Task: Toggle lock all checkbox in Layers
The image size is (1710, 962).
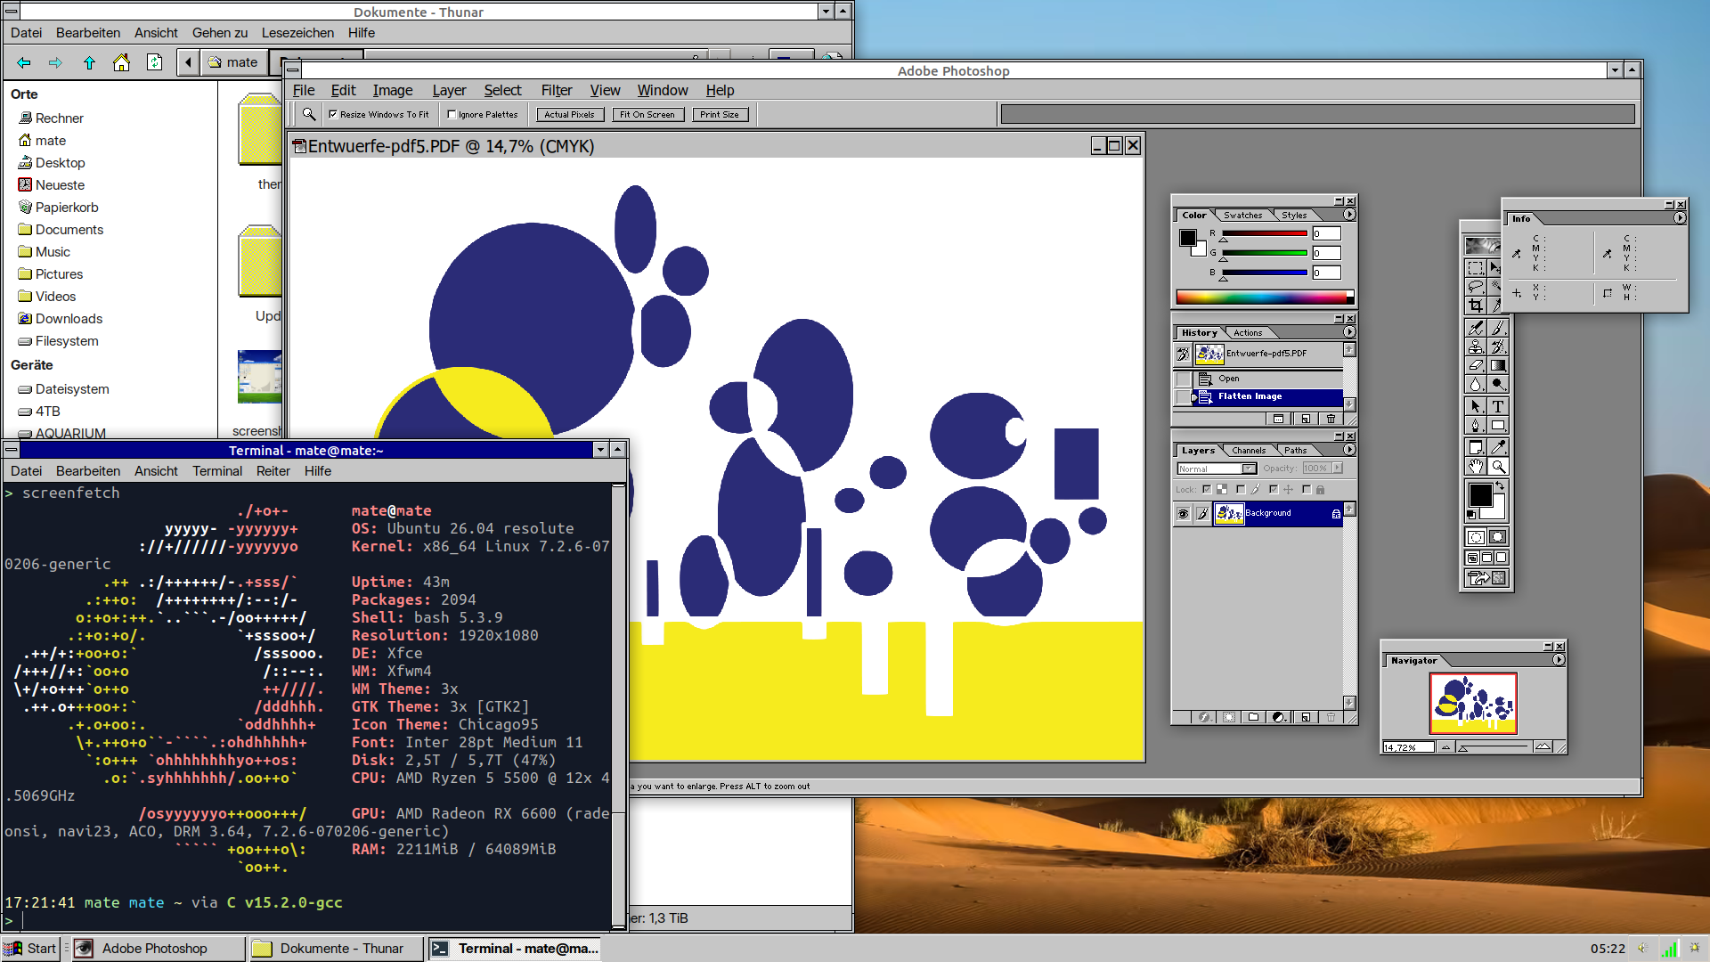Action: pyautogui.click(x=1307, y=490)
